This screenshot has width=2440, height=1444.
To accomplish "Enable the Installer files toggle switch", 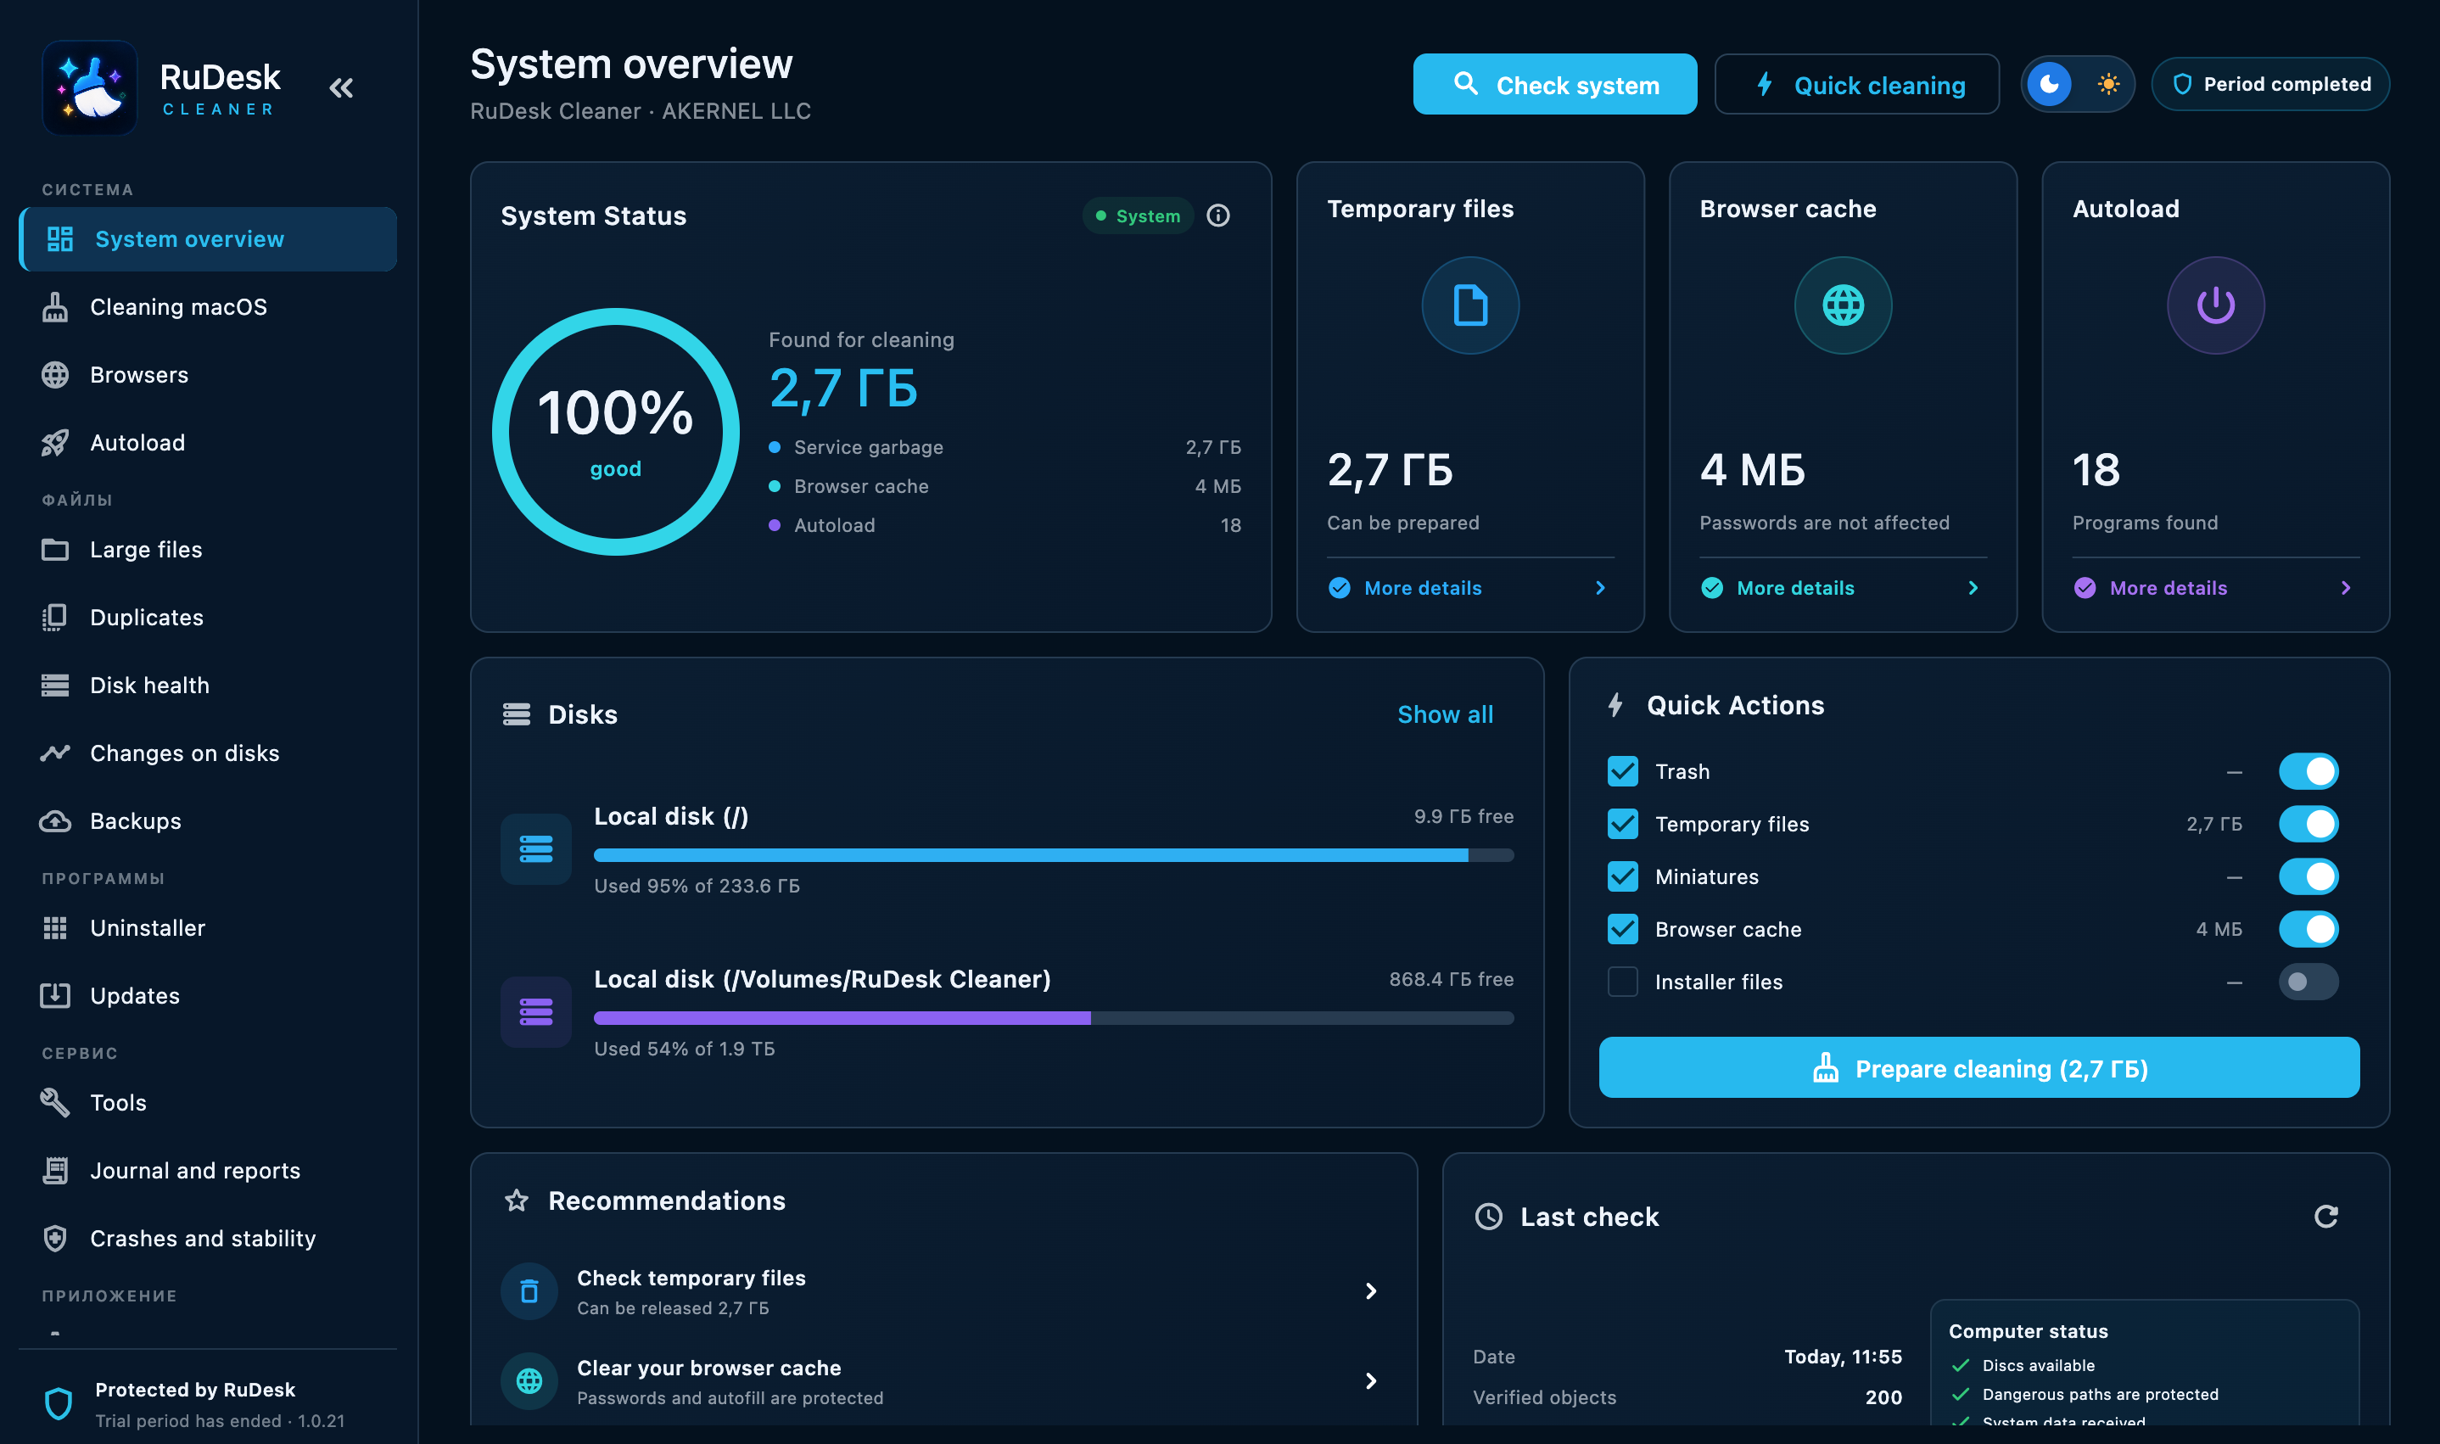I will point(2308,982).
